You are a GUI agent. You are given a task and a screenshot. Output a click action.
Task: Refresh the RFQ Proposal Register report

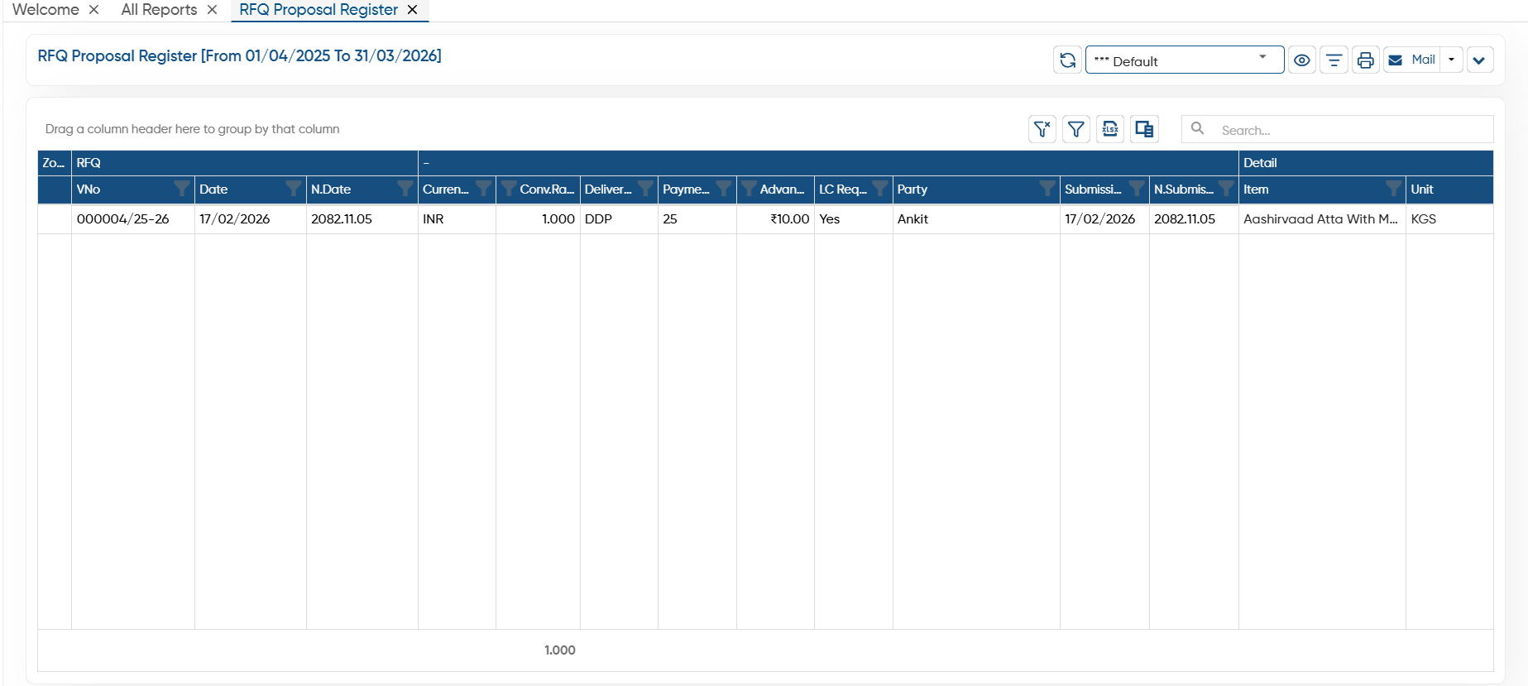click(1067, 60)
